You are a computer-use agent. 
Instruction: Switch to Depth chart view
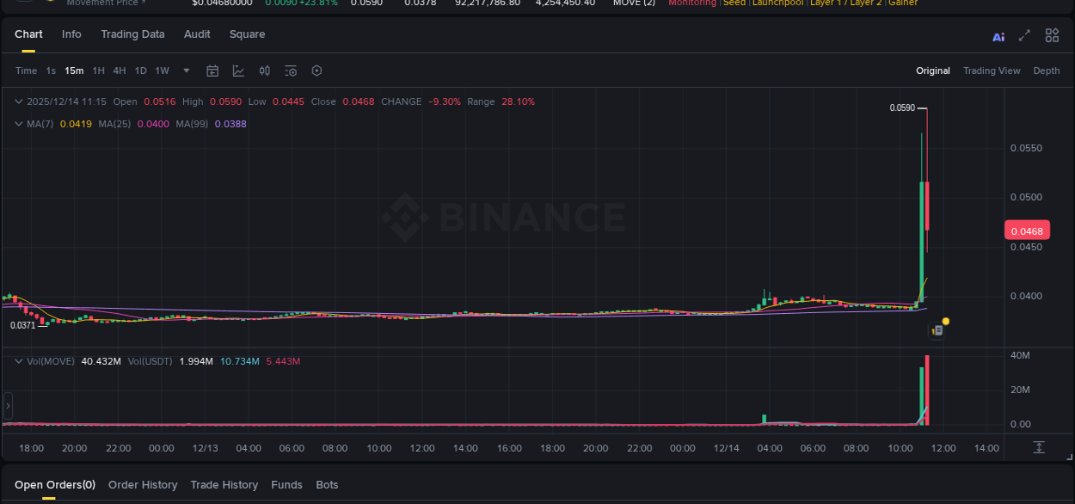(x=1046, y=71)
